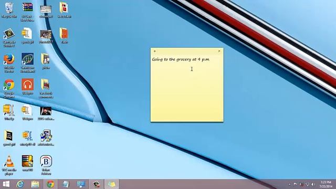The image size is (336, 189).
Task: Select the '50 Cent' WinRAR archive on the desktop
Action: pos(27,12)
